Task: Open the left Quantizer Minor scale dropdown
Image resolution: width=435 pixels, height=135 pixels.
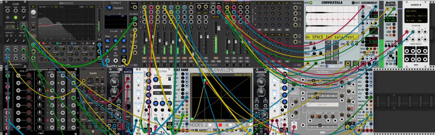Action: (138, 94)
